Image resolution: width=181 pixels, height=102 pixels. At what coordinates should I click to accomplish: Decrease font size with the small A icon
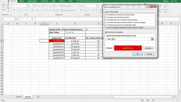39,6
